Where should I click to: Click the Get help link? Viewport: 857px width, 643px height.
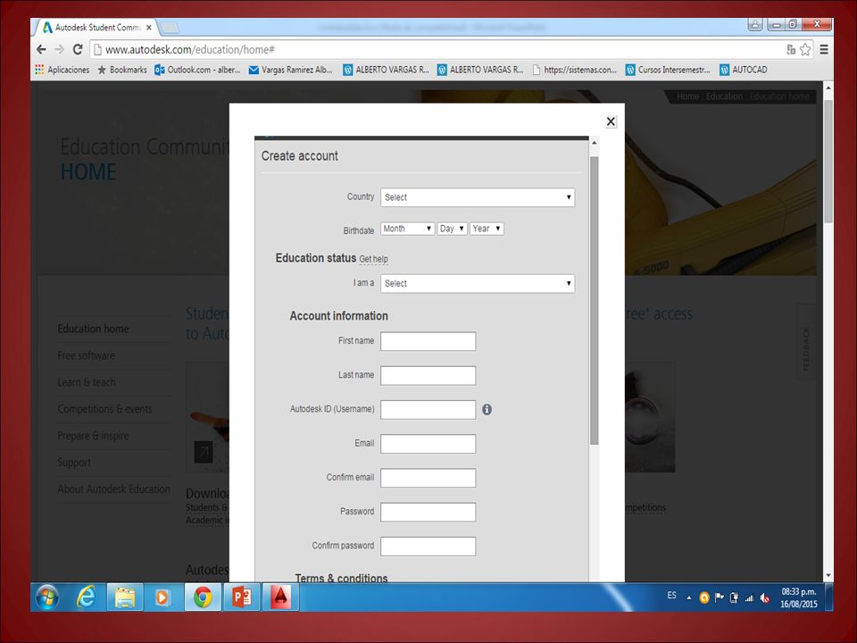pyautogui.click(x=374, y=259)
